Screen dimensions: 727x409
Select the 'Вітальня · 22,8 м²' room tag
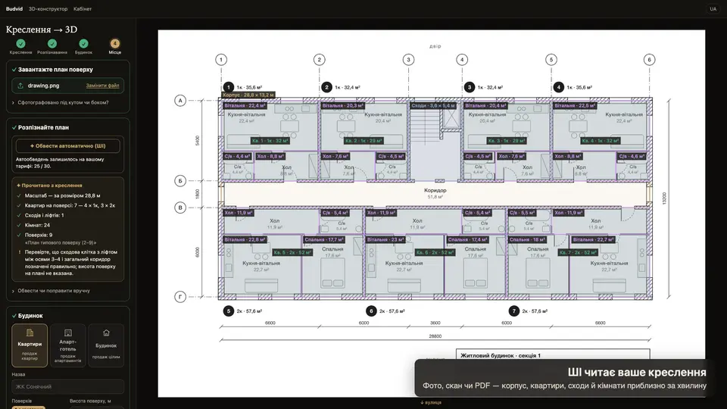coord(245,240)
